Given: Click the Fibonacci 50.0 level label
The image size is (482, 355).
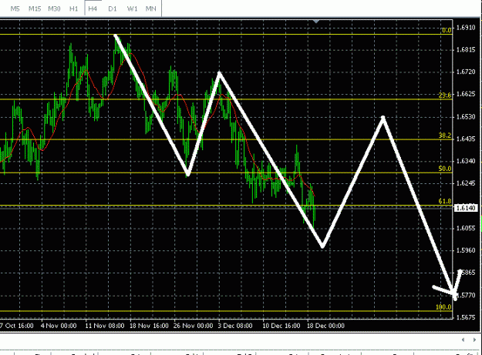Looking at the screenshot, I should coord(445,169).
